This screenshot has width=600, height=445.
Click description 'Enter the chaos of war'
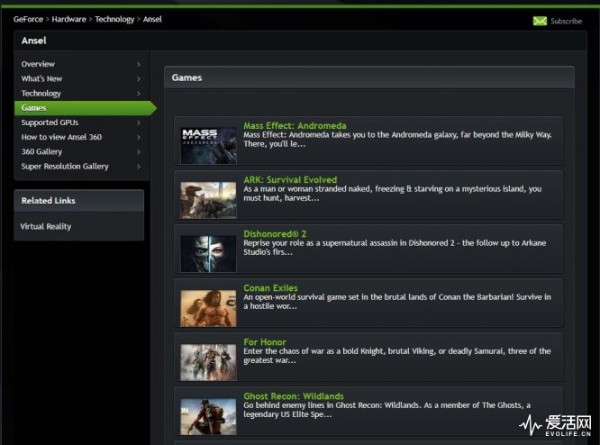(397, 356)
